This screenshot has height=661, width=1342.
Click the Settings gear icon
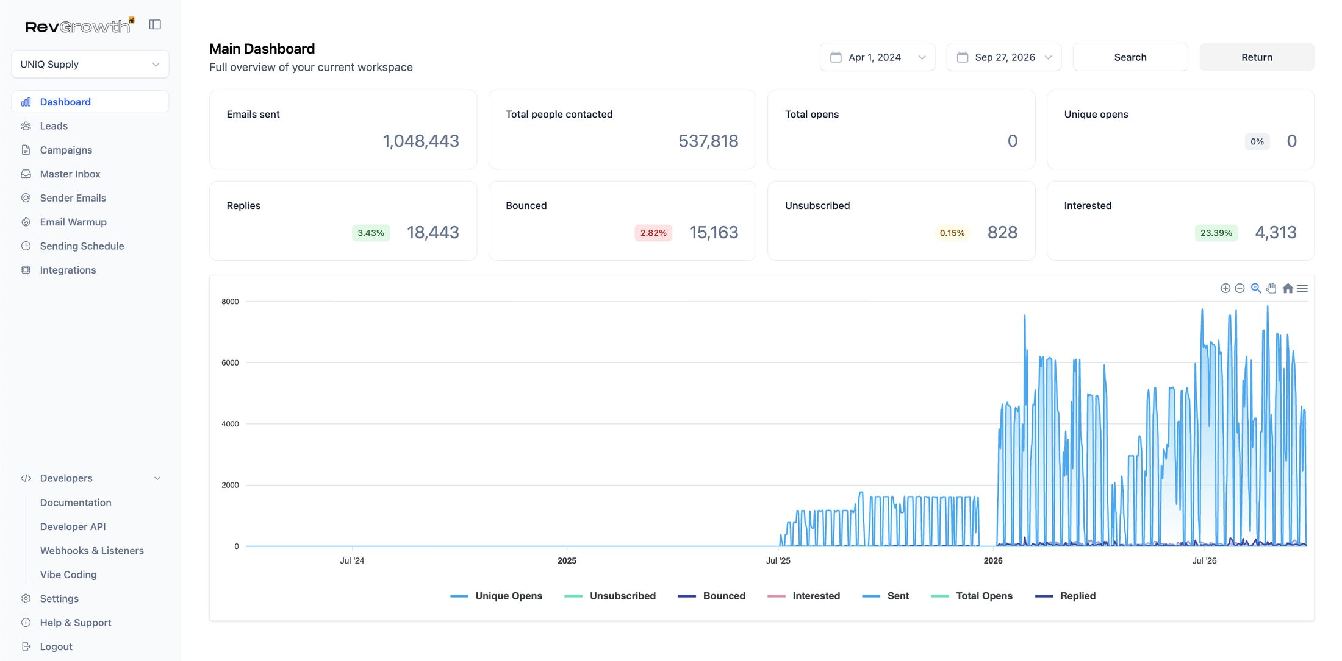26,598
